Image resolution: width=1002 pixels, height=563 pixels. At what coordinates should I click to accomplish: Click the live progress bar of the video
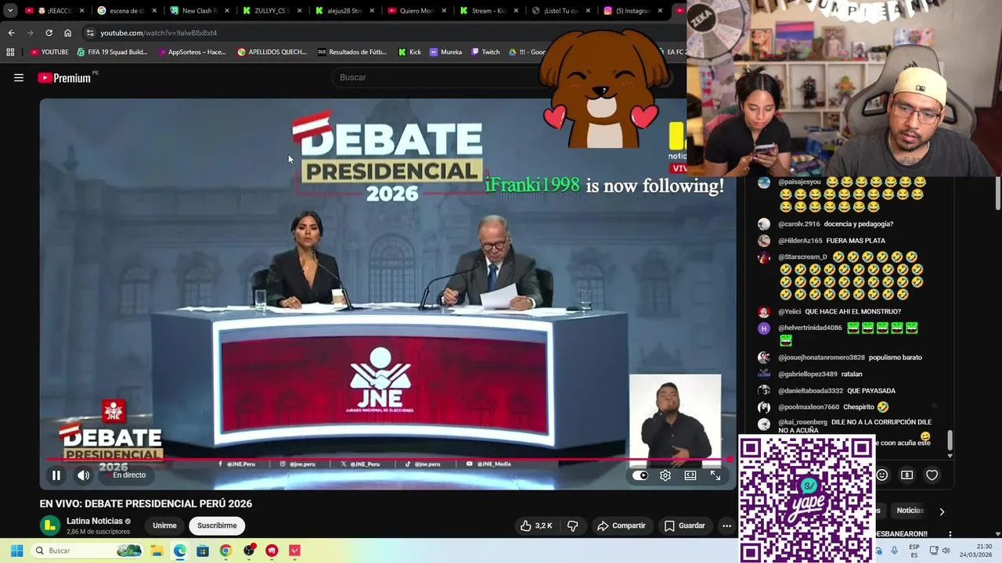(x=387, y=460)
